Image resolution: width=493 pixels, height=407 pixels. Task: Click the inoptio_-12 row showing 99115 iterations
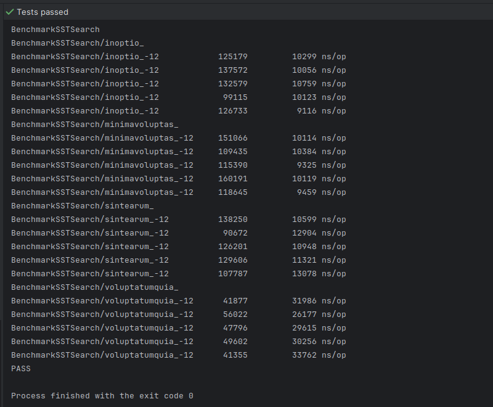coord(179,97)
